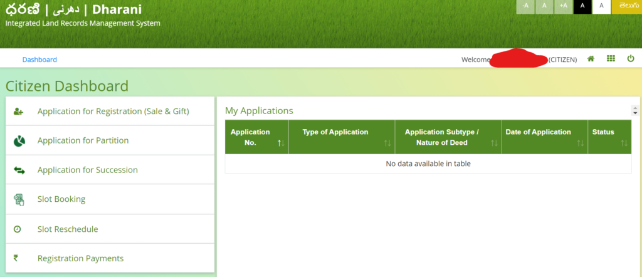Click the scroll down arrow beside My Applications
Image resolution: width=642 pixels, height=277 pixels.
point(635,113)
